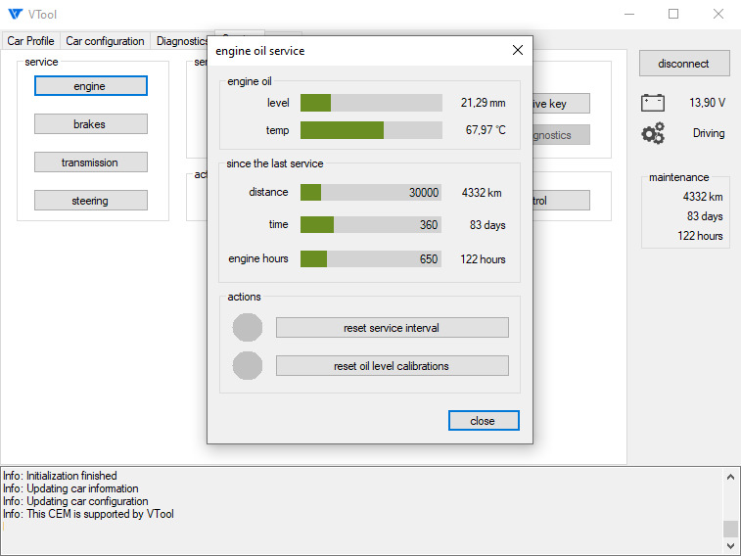Select the 122 hours value in the dialog
The height and width of the screenshot is (556, 741).
(x=483, y=258)
